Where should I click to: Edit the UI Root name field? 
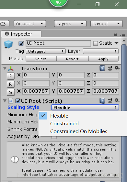[58, 43]
